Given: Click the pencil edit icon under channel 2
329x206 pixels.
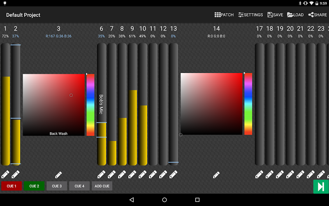Looking at the screenshot, I should [x=16, y=174].
